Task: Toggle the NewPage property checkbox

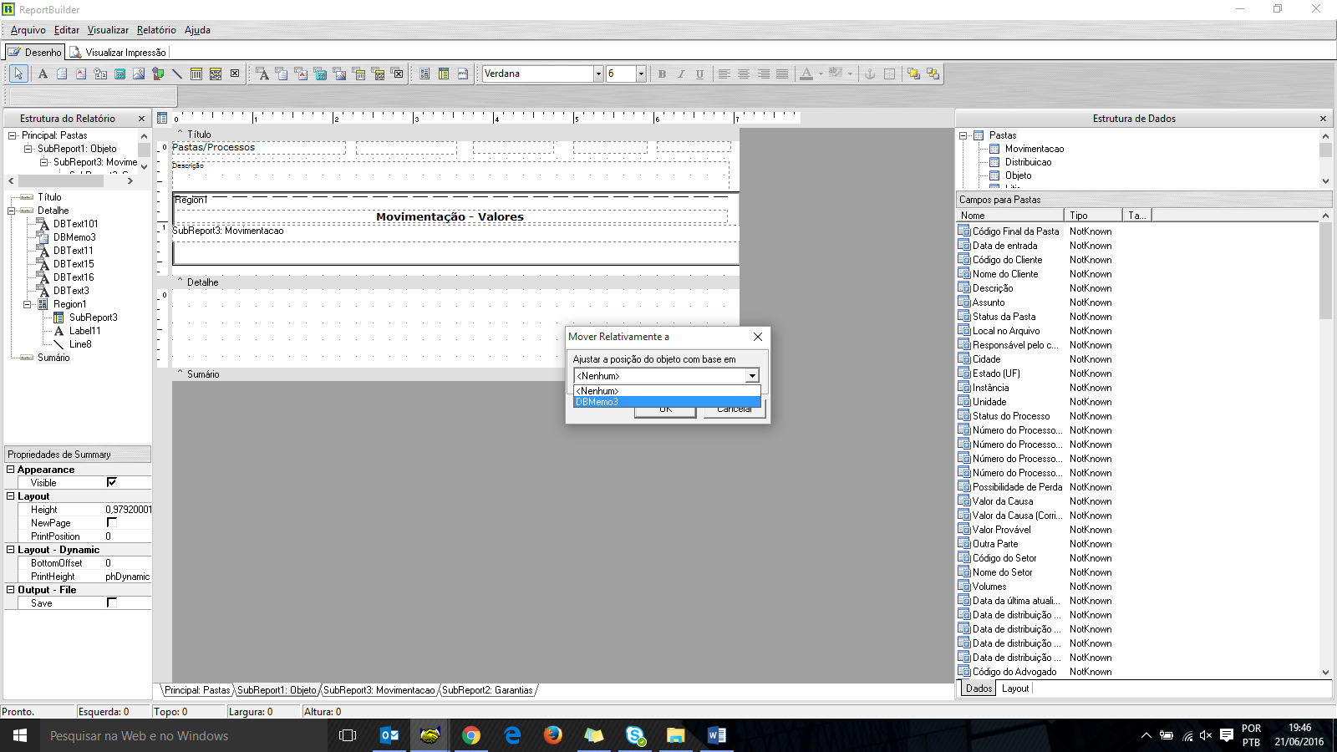Action: click(111, 522)
